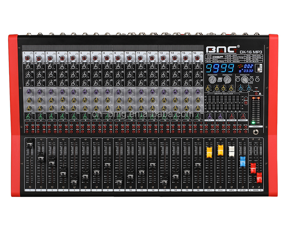
Task: Push the first DSP PROGRAM knob
Action: (x=212, y=80)
